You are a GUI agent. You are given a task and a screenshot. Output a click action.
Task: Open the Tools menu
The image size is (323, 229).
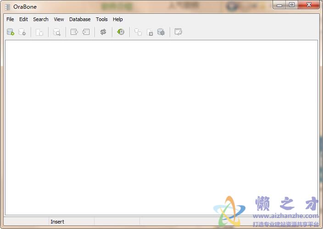pos(102,19)
